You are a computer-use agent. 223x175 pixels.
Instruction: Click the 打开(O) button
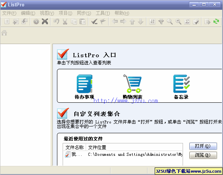(203, 146)
